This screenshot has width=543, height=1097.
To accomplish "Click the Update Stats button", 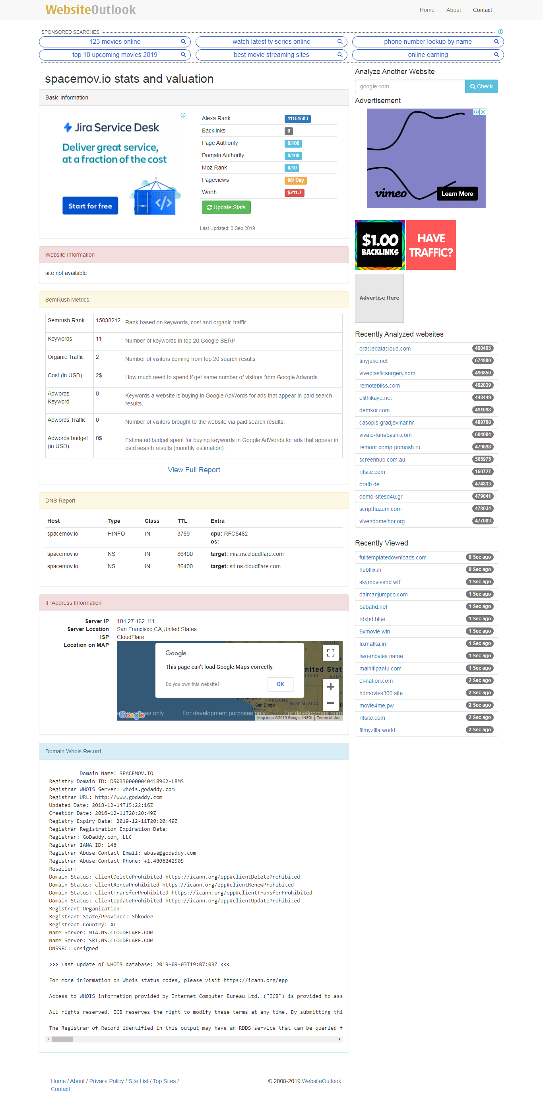I will pyautogui.click(x=226, y=207).
